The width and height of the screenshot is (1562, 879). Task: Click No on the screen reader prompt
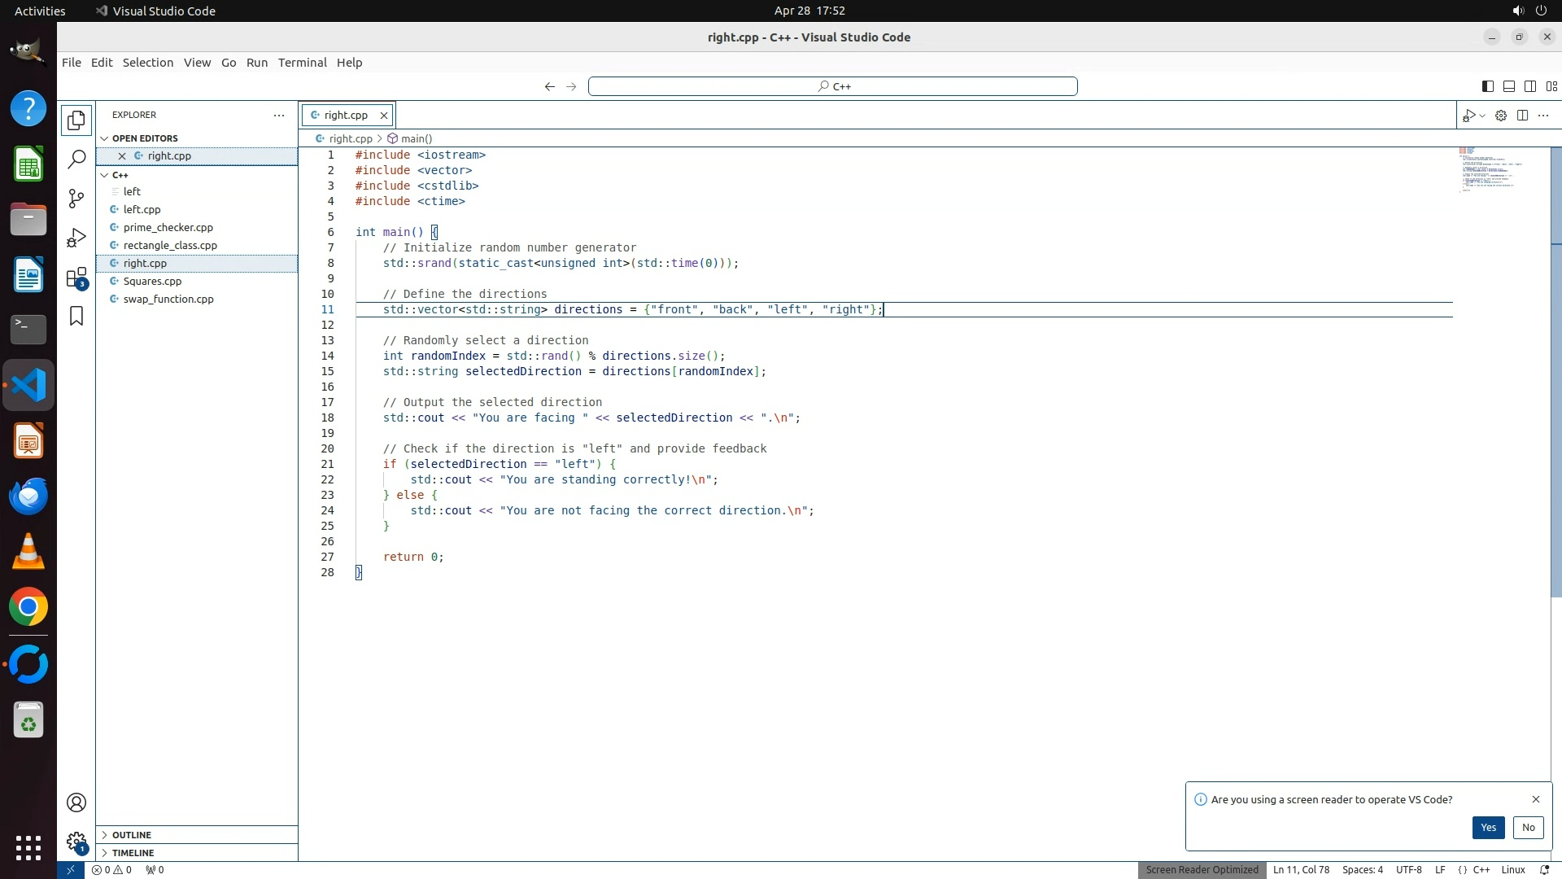tap(1528, 828)
